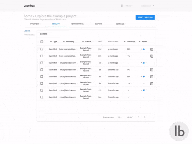This screenshot has width=192, height=144.
Task: Click 'a month ago' in the 42s row
Action: (x=113, y=63)
